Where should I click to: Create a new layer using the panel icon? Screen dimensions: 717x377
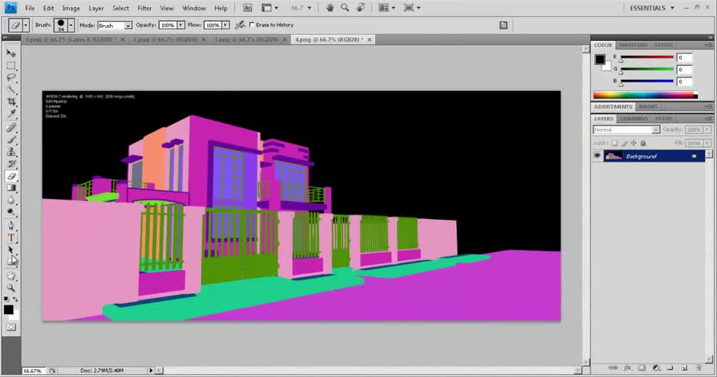click(685, 368)
